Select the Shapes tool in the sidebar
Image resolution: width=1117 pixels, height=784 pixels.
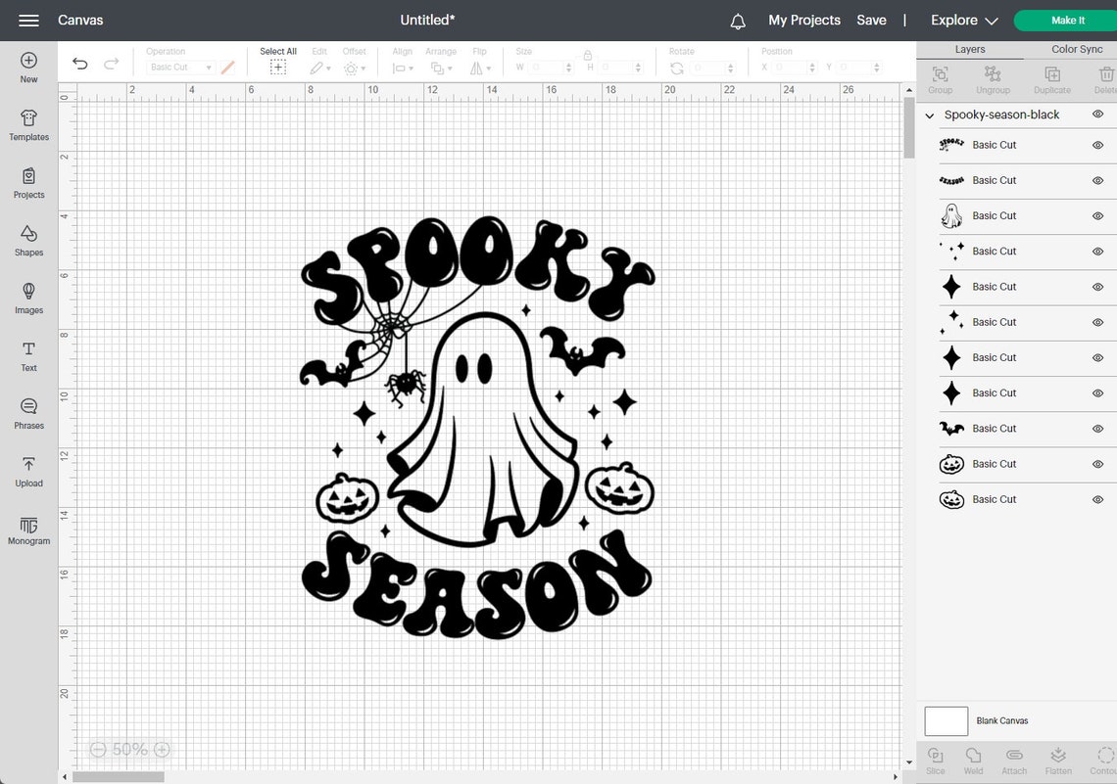(x=27, y=241)
